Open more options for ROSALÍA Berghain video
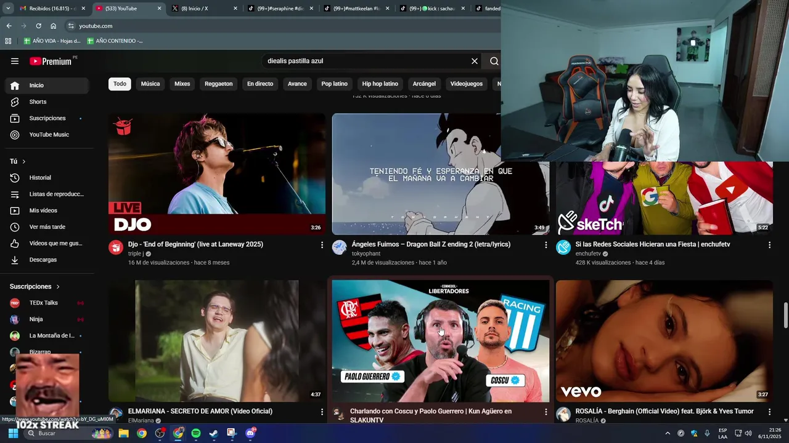789x443 pixels. [769, 412]
